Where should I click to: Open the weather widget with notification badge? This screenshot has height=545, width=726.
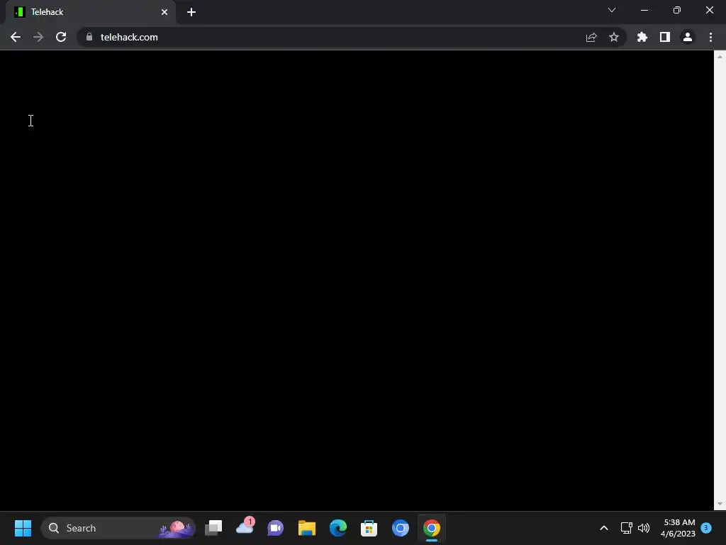point(245,527)
